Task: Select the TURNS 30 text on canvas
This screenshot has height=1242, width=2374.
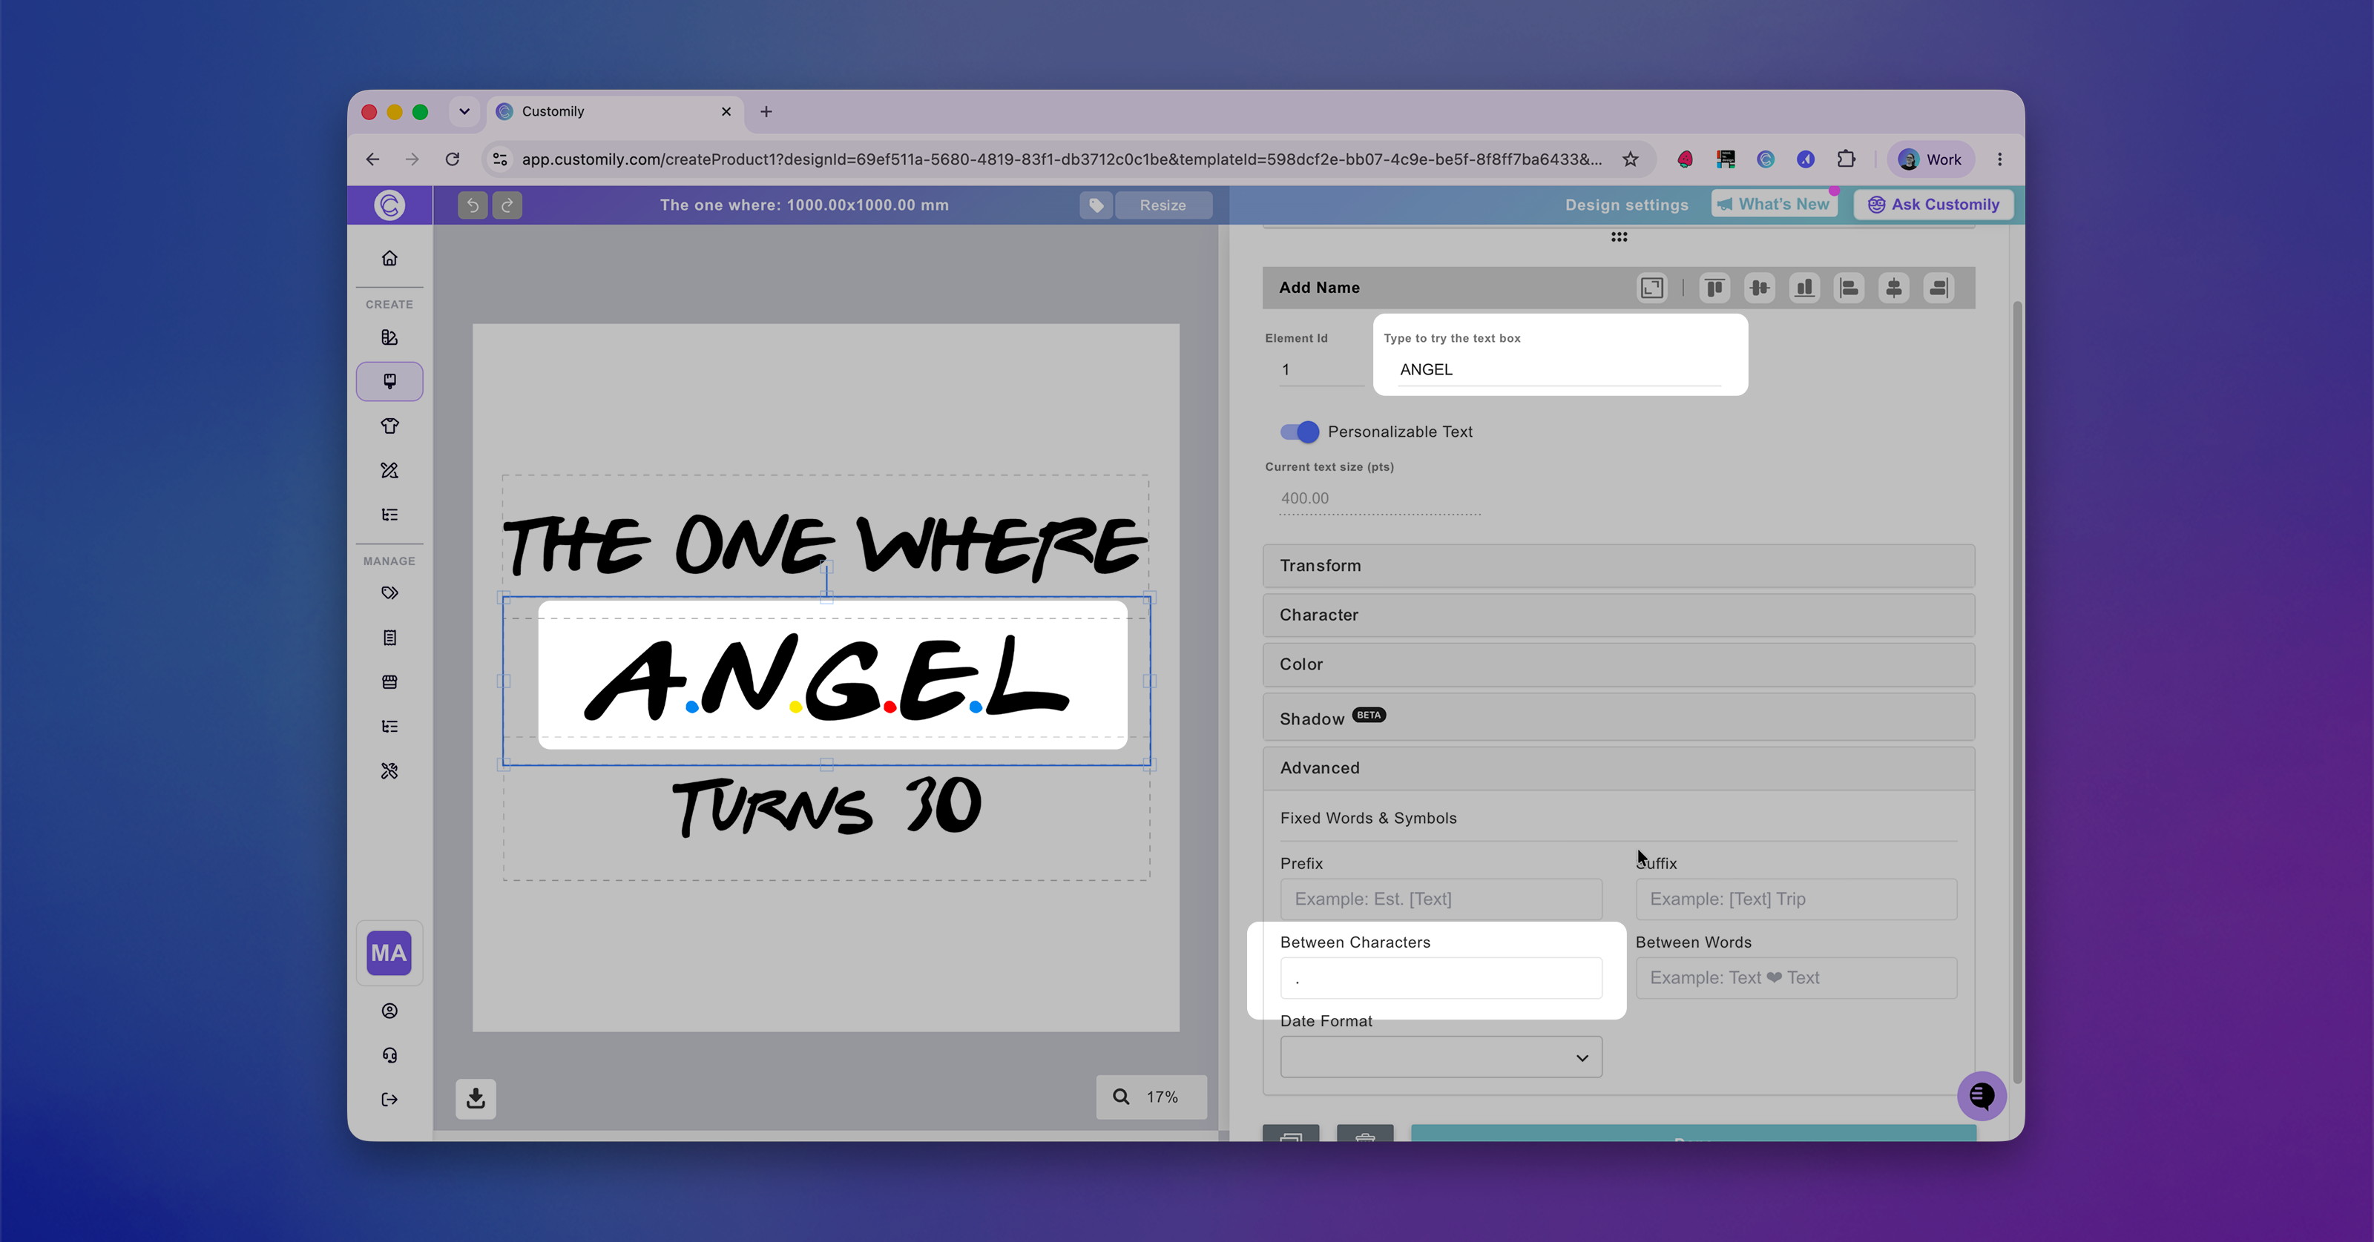Action: click(x=826, y=806)
